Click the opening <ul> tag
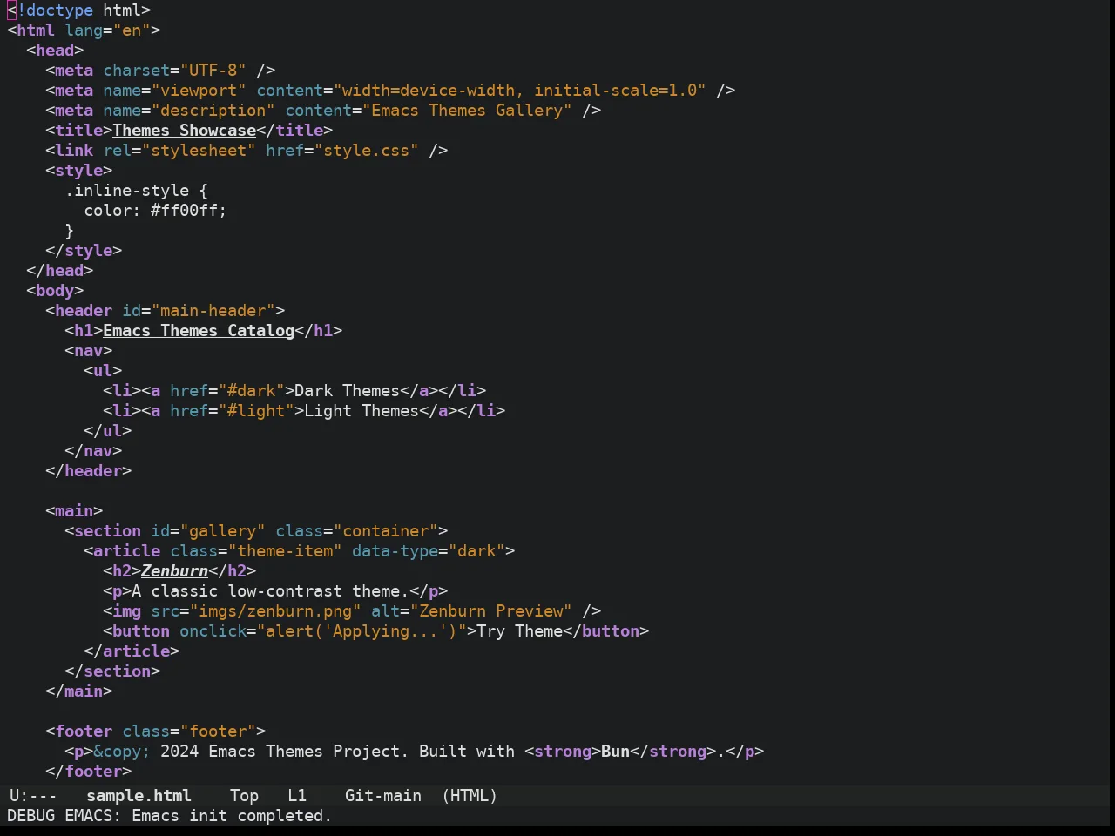Screen dimensions: 1115x836 coord(103,370)
